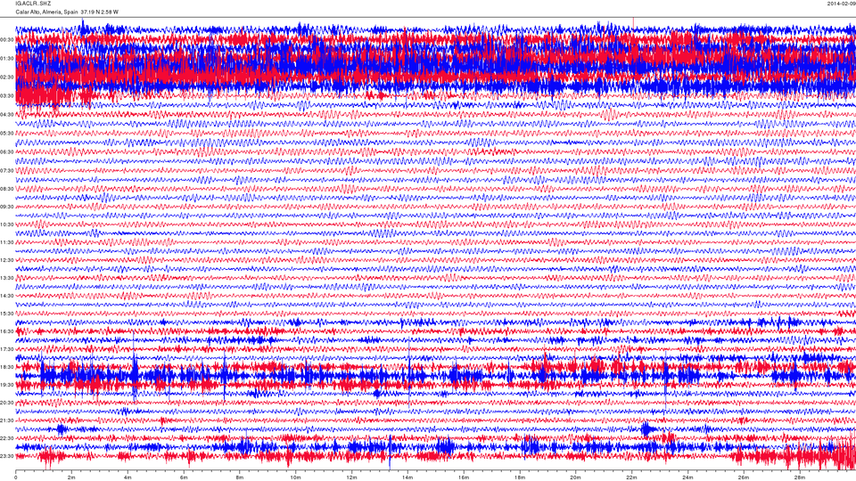856x481 pixels.
Task: Click the 13:30 time label
Action: (7, 278)
